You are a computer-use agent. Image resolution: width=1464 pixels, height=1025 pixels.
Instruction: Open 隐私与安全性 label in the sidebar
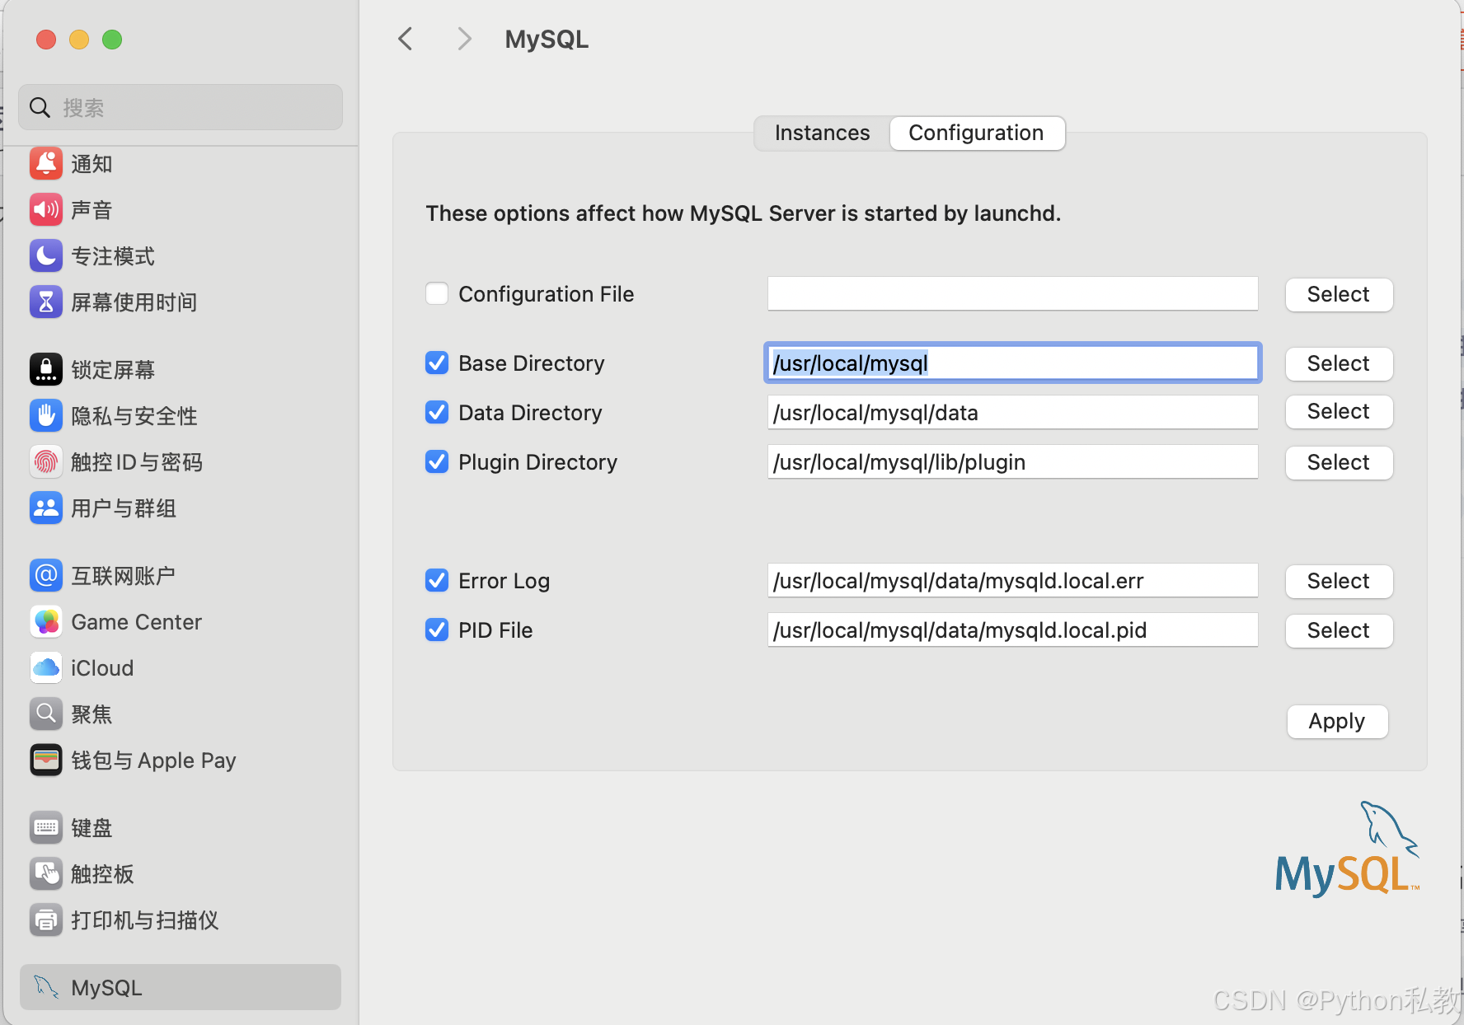tap(134, 416)
